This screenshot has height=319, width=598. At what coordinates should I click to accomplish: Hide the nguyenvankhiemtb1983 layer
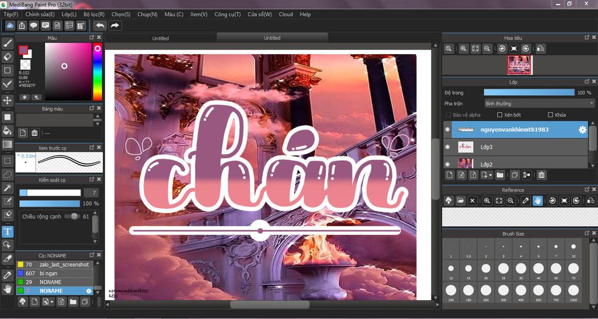pyautogui.click(x=448, y=129)
